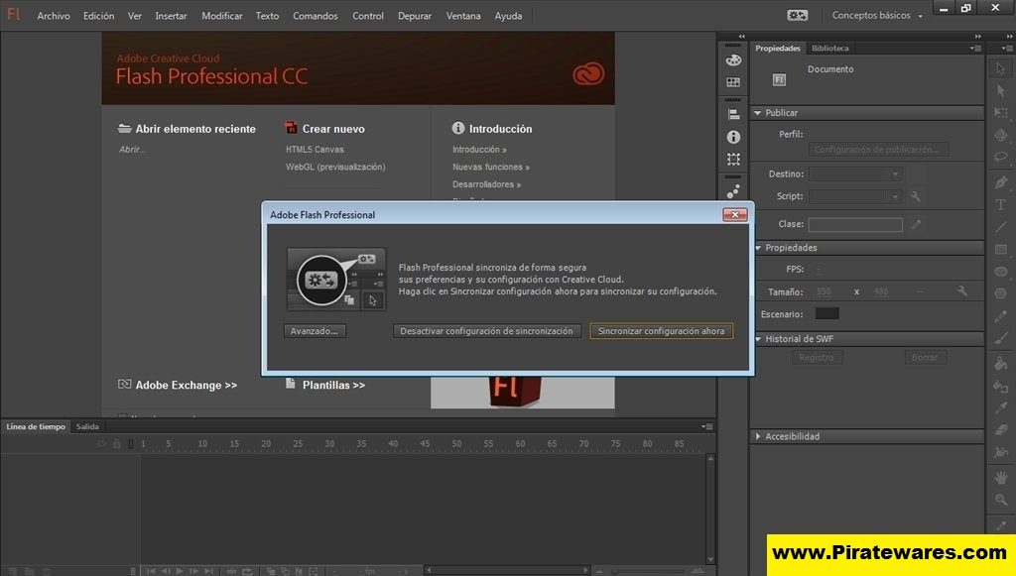This screenshot has width=1016, height=576.
Task: Open the Info panel icon
Action: [x=733, y=137]
